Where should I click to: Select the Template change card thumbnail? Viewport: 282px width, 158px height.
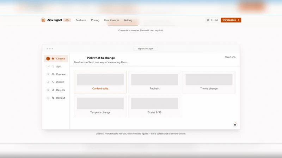tap(100, 103)
